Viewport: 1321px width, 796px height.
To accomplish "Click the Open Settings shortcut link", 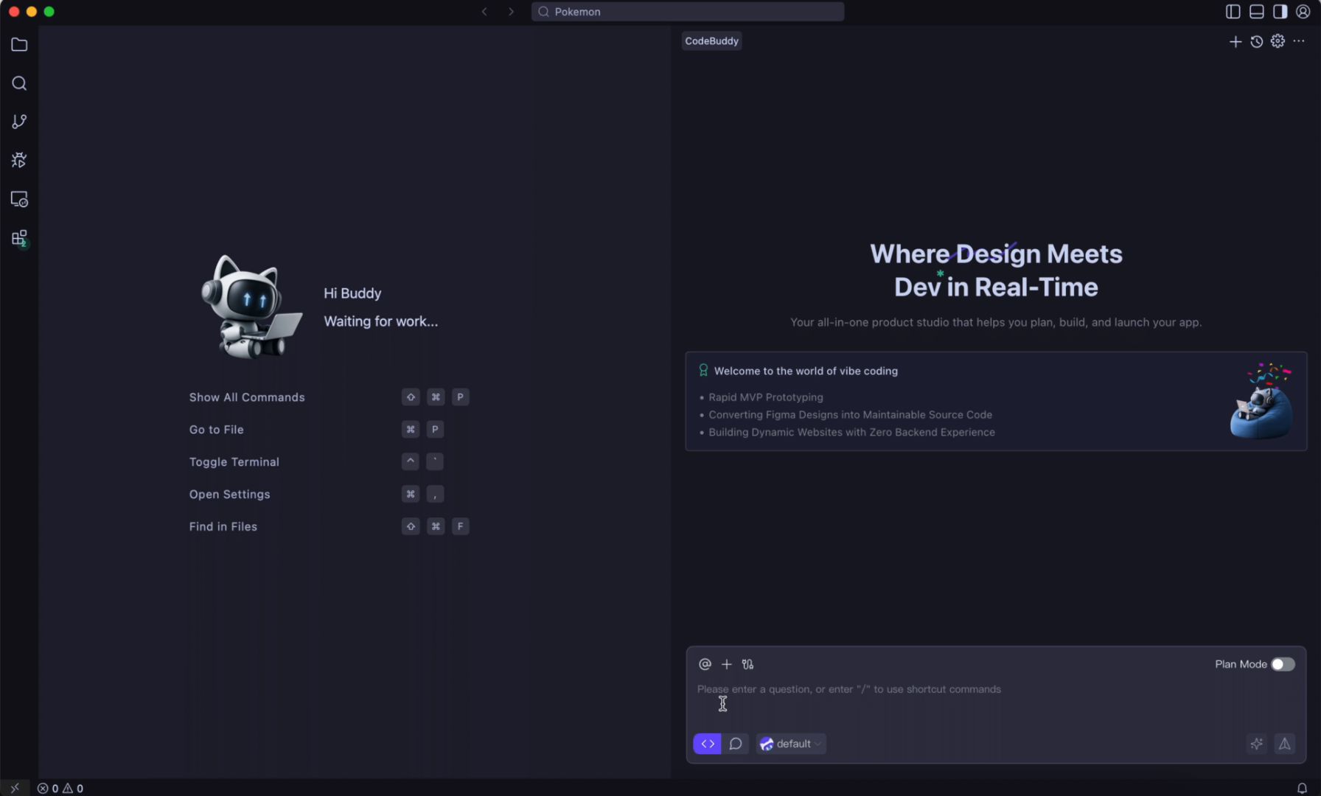I will (229, 495).
